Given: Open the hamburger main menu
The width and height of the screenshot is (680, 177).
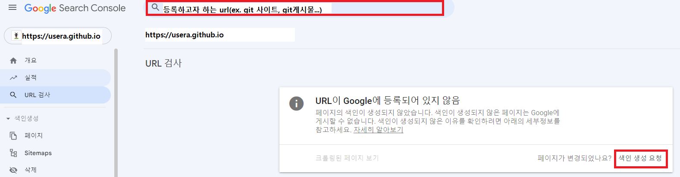Looking at the screenshot, I should tap(13, 8).
